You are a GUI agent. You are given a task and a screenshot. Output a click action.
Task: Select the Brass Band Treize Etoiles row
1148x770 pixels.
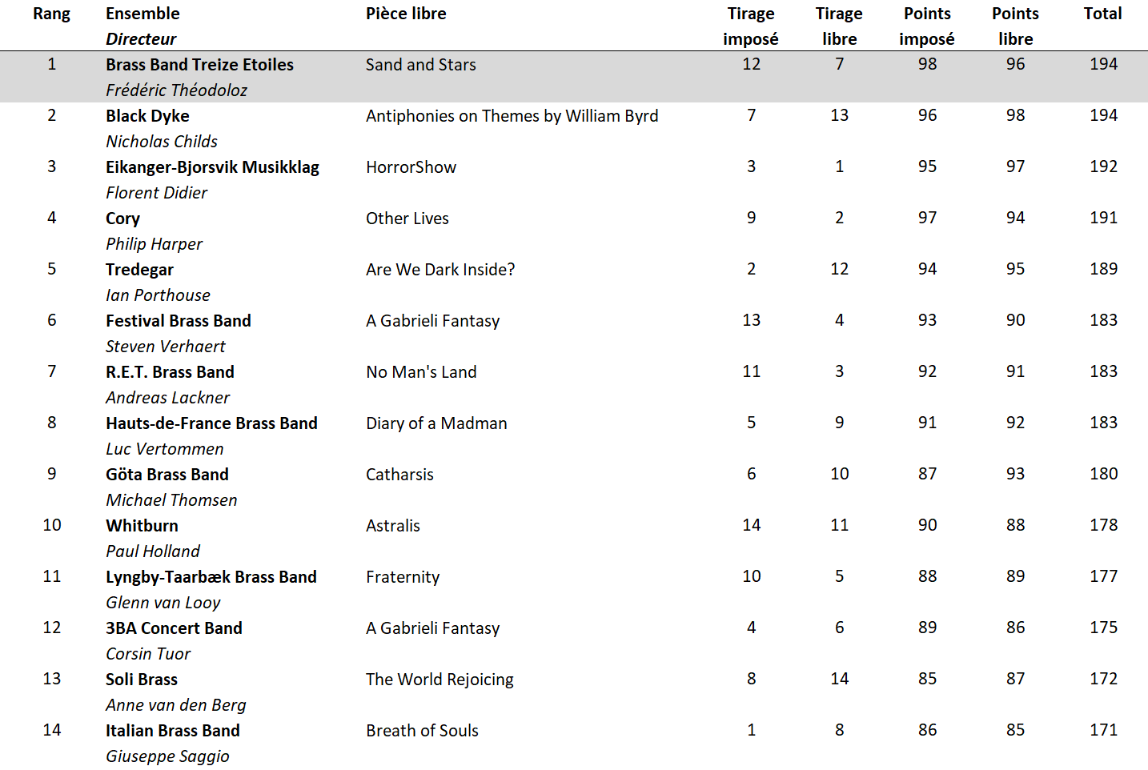[x=574, y=77]
